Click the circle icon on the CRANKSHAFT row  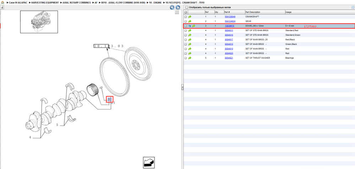tap(186, 17)
